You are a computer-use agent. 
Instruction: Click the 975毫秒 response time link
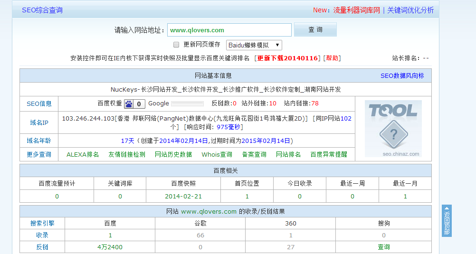click(x=228, y=127)
